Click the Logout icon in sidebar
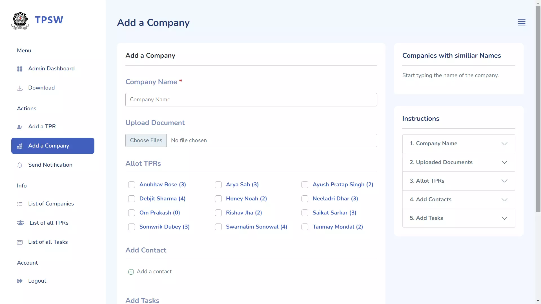The width and height of the screenshot is (541, 304). point(20,281)
